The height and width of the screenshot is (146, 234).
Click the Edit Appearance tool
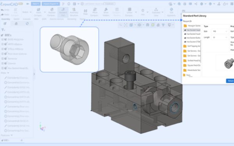[171, 12]
